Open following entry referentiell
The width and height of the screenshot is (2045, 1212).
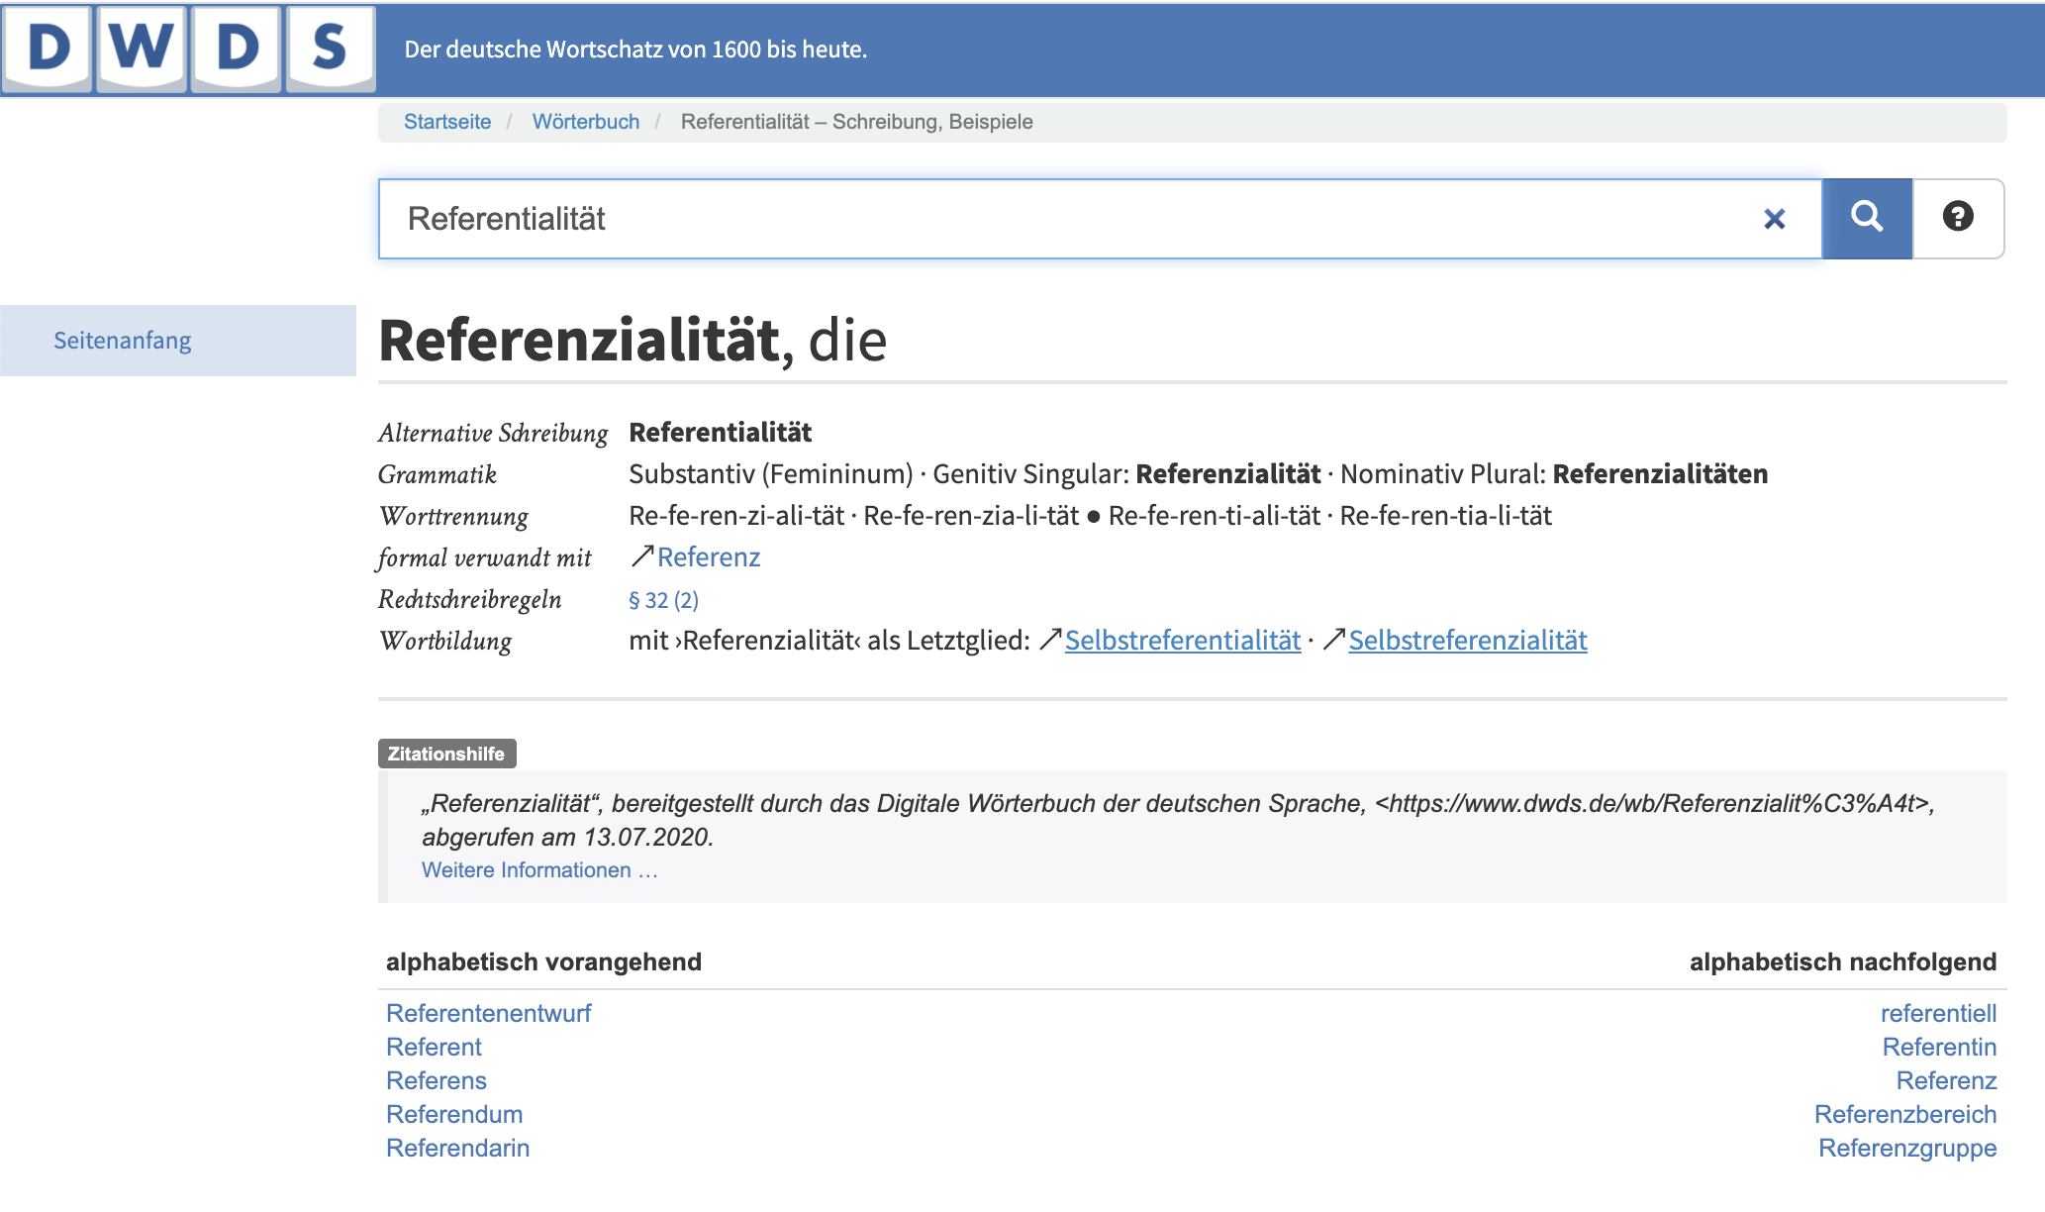[x=1938, y=1014]
